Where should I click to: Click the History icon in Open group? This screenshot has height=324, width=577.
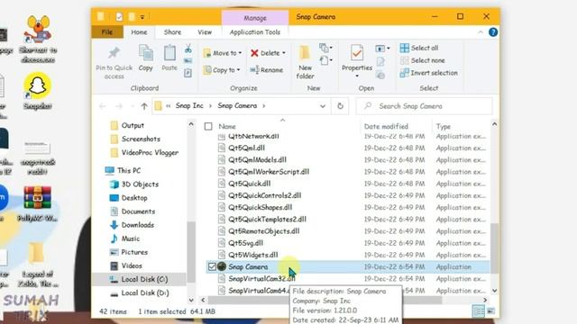tap(380, 76)
